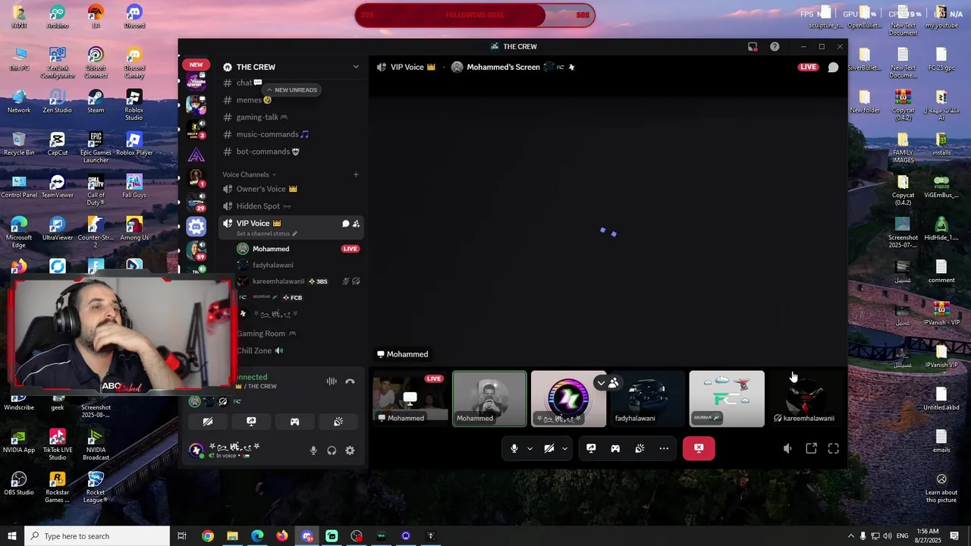Click the Mohammed's Screen title in header
Screen dimensions: 971x546
503,67
